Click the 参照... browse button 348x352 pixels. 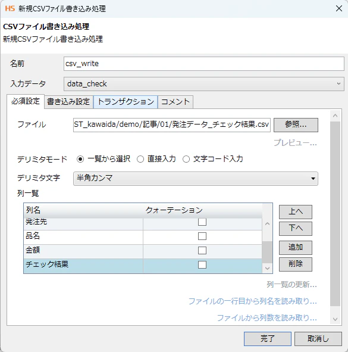point(296,125)
